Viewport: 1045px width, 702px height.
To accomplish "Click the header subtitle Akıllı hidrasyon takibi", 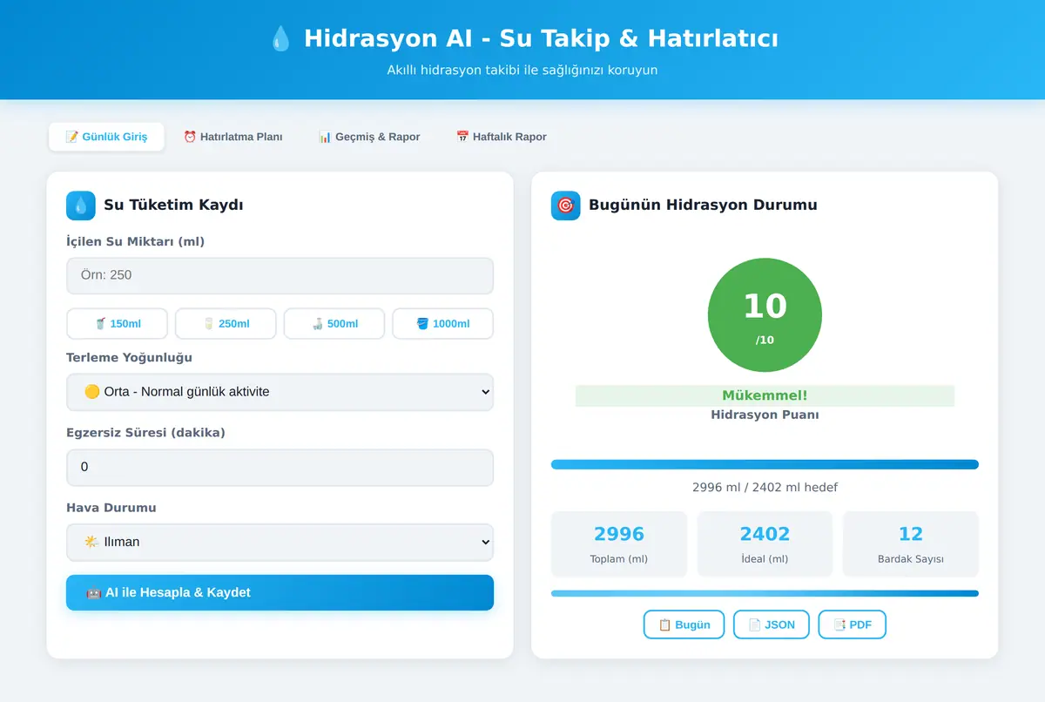I will 522,70.
